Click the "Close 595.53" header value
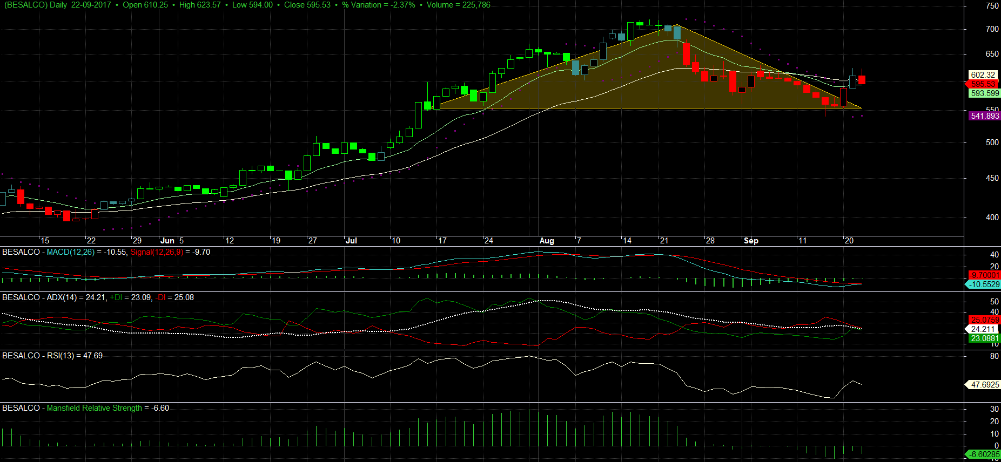The height and width of the screenshot is (462, 1001). (x=307, y=5)
